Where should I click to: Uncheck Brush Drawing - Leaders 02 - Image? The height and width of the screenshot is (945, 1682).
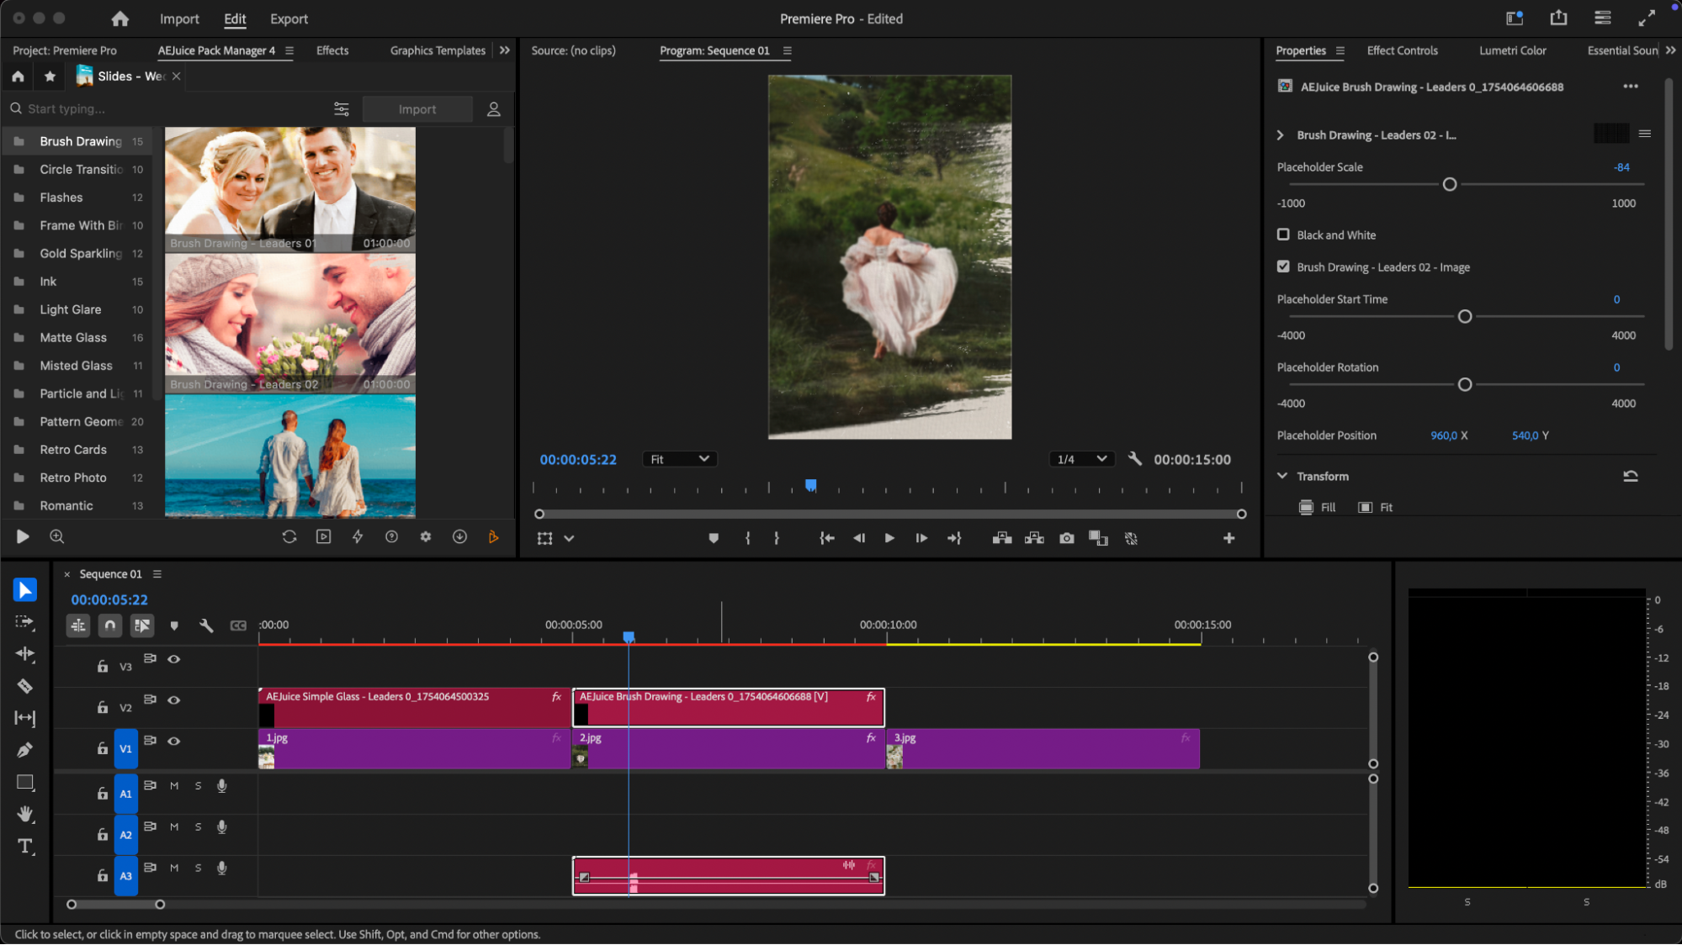pos(1283,267)
